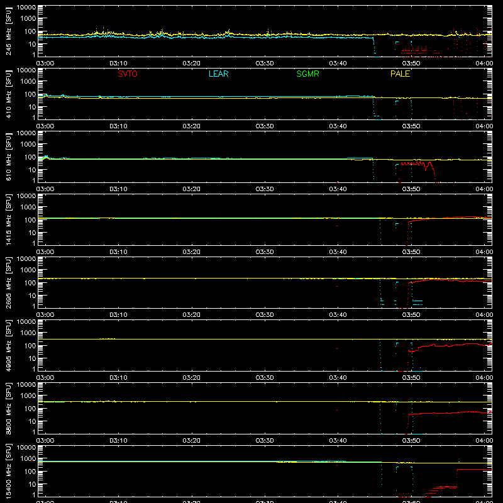Click the 1000 y-axis value of 4995 MHz plot
503x503 pixels.
[28, 333]
